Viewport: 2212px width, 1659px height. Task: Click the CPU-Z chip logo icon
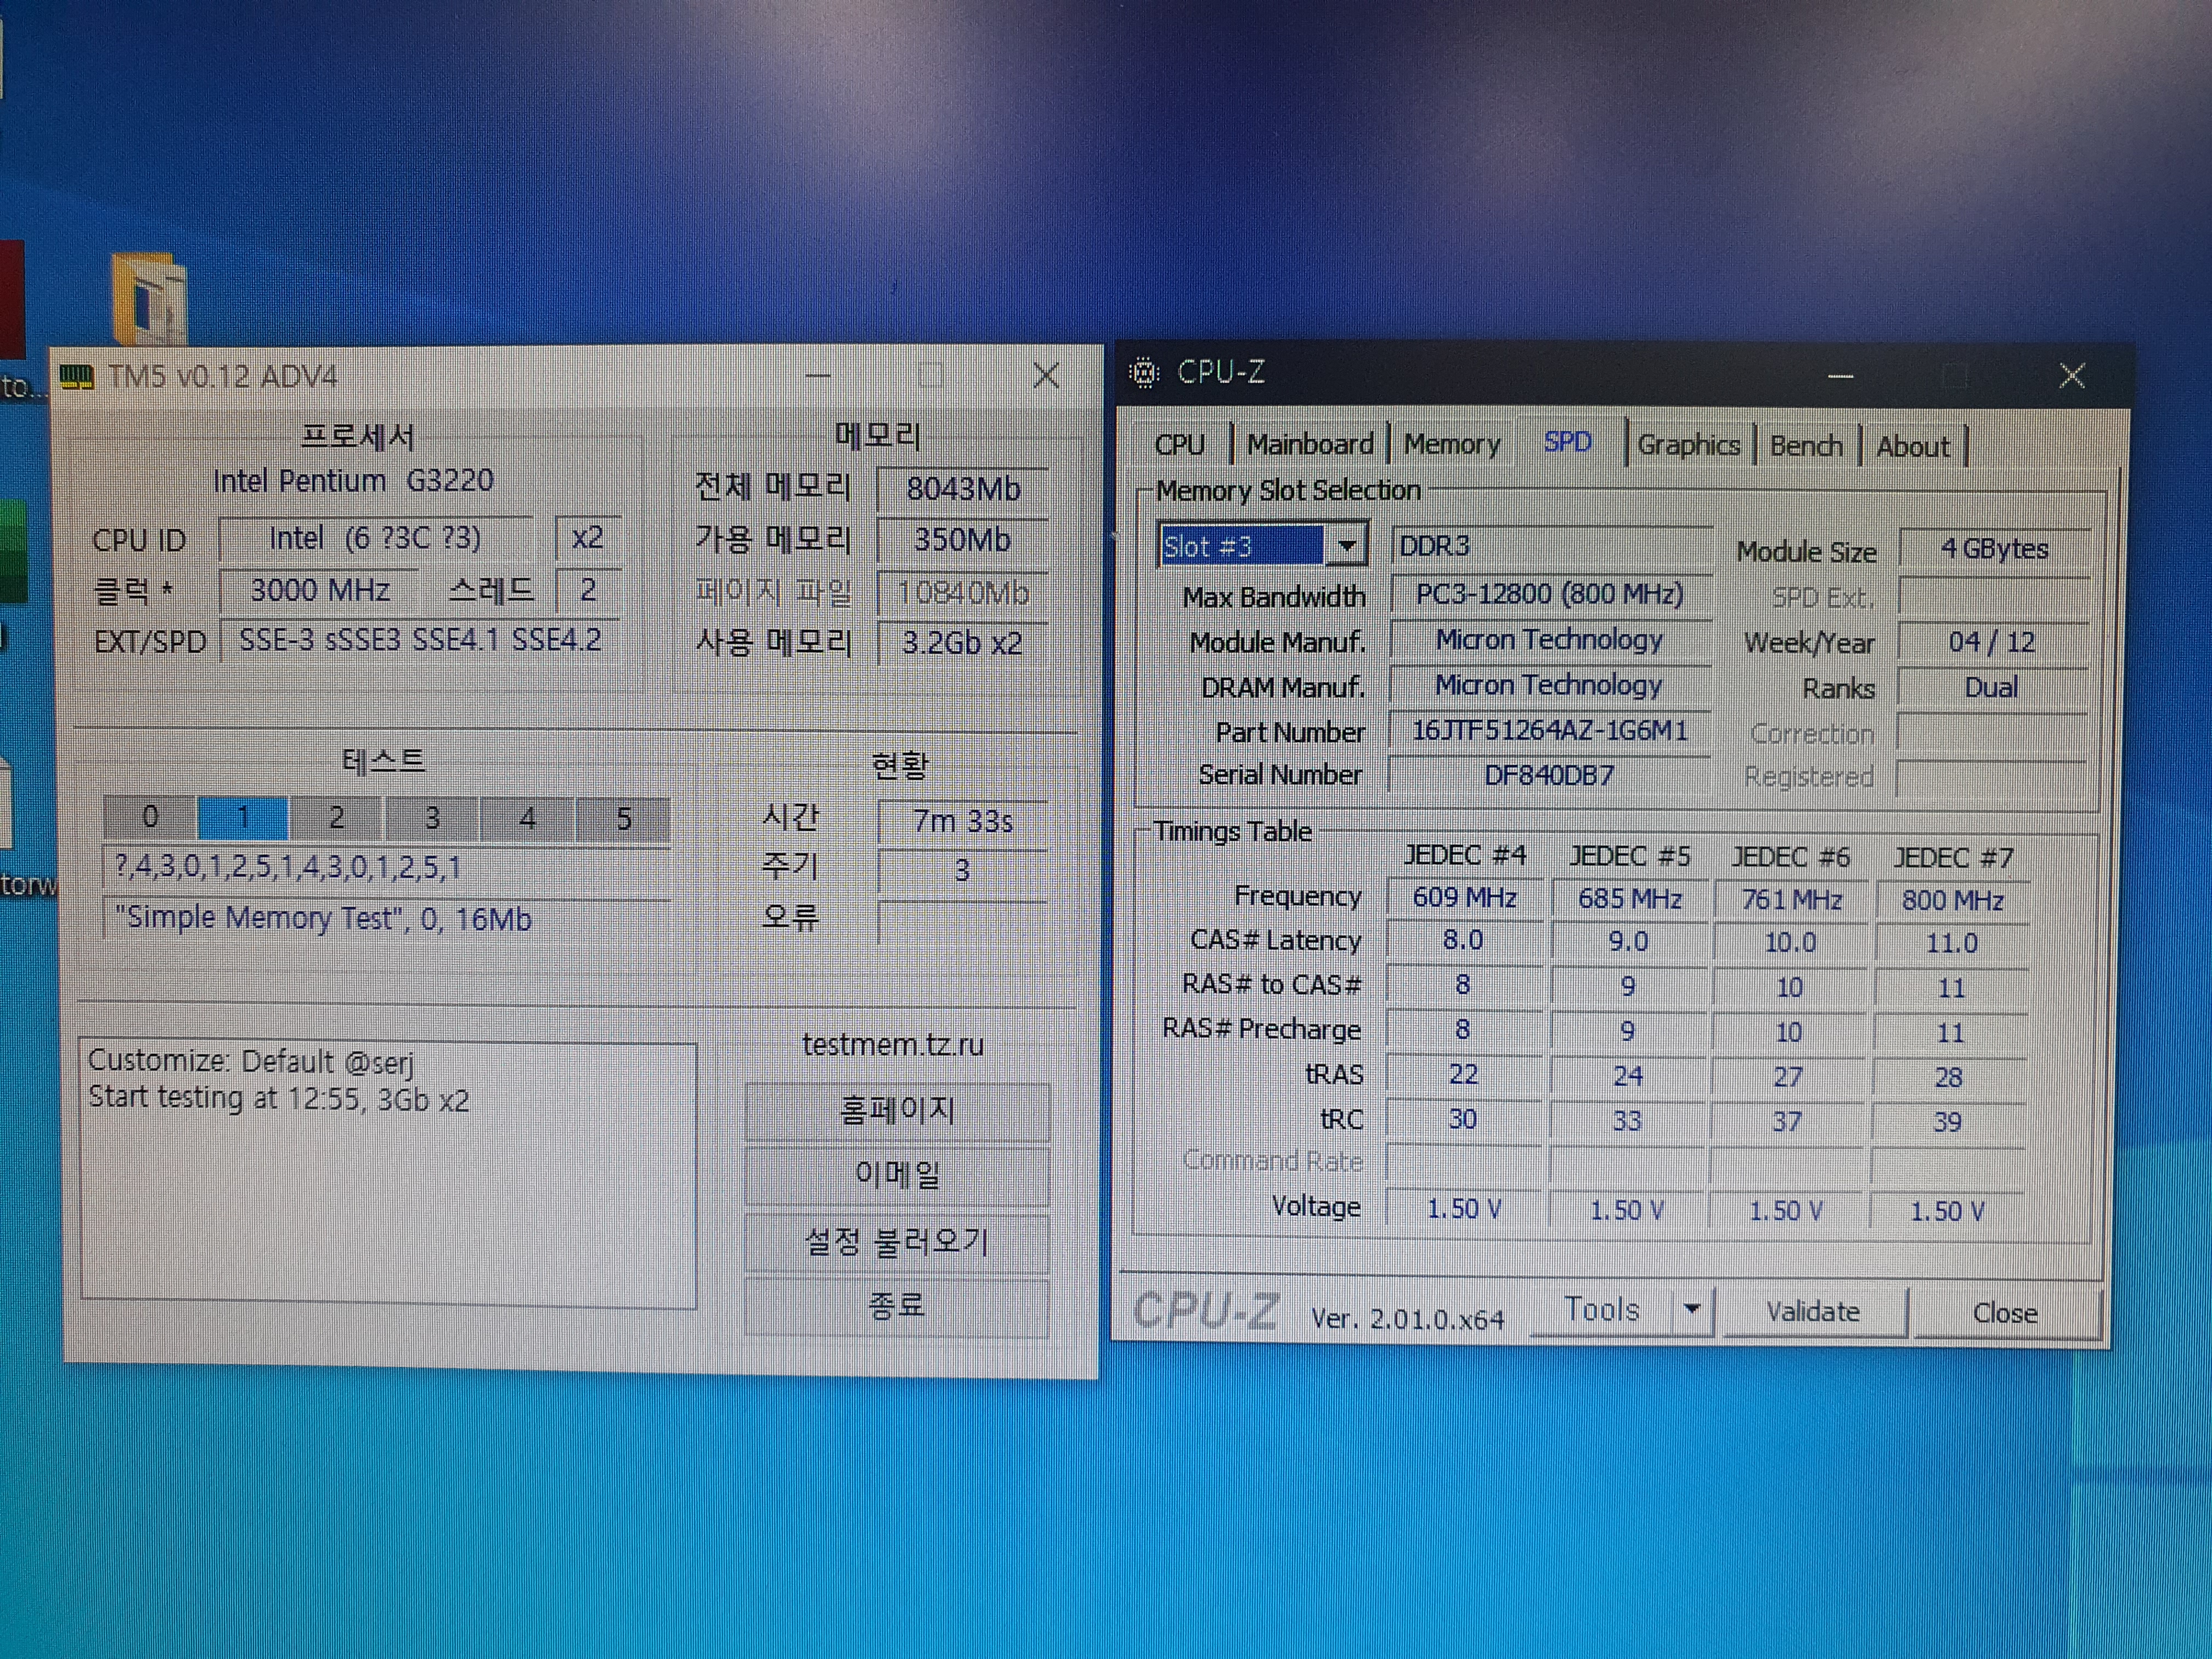coord(1143,373)
